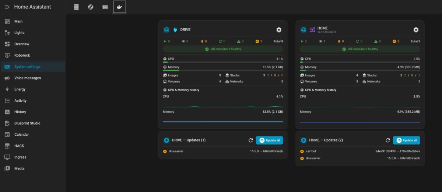This screenshot has height=192, width=442.
Task: Show the 2 running HOME containers
Action: [x=304, y=41]
